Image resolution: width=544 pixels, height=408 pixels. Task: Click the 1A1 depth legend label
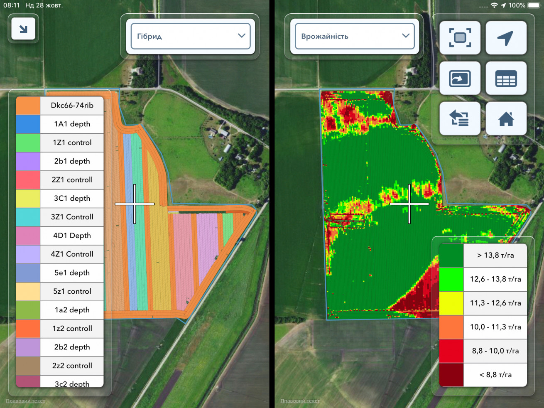[x=72, y=124]
